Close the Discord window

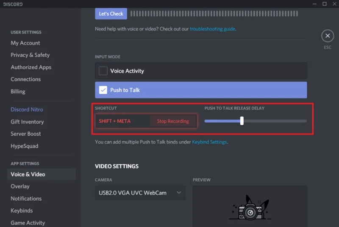pyautogui.click(x=334, y=4)
